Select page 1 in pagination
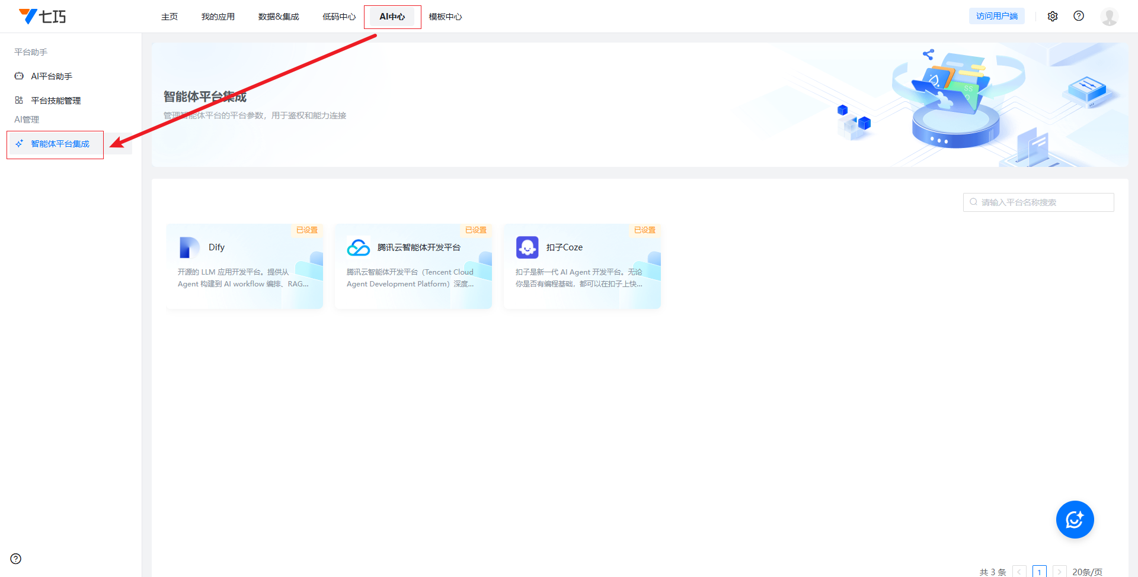Image resolution: width=1138 pixels, height=577 pixels. (1040, 572)
